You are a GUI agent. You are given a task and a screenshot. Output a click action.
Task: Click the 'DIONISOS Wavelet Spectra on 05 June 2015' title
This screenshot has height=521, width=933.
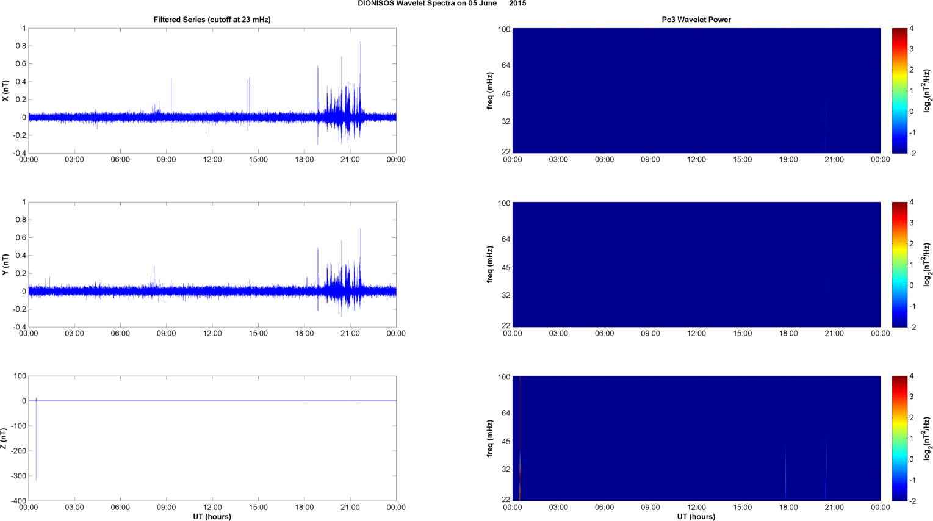click(x=442, y=4)
